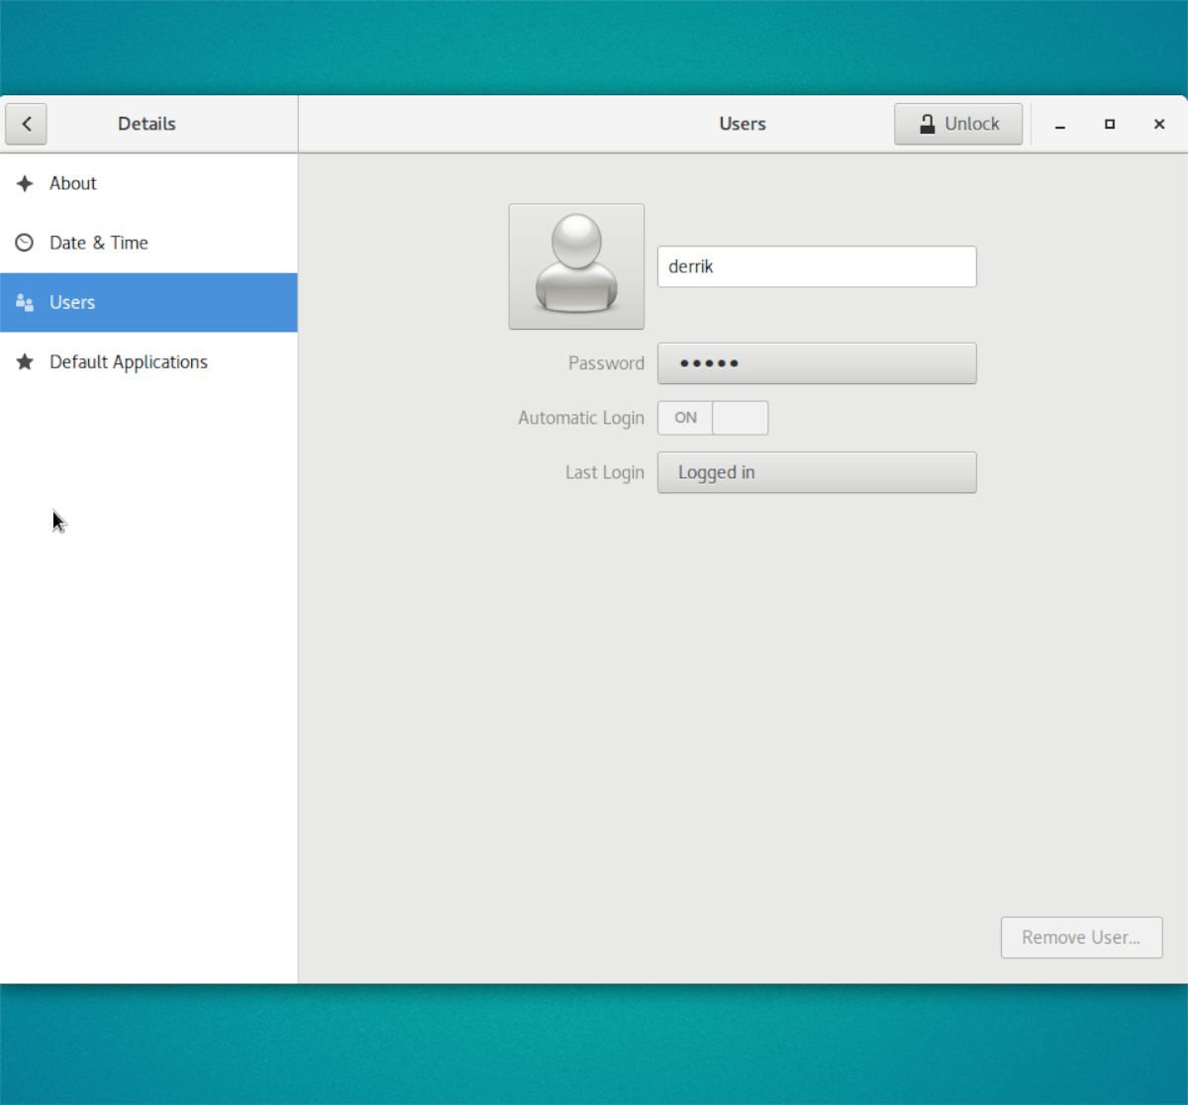Click the maximize window control
Image resolution: width=1188 pixels, height=1105 pixels.
pos(1109,124)
